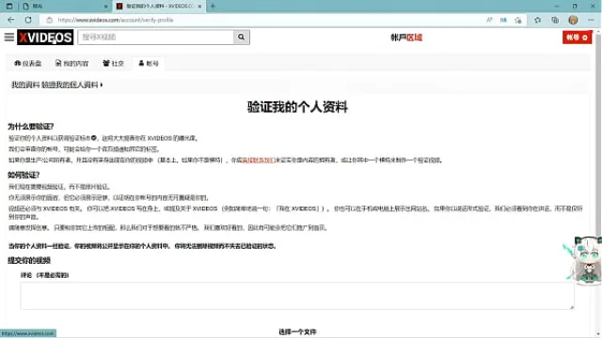Screen dimensions: 602x338
Task: Click the browser back arrow
Action: (10, 20)
